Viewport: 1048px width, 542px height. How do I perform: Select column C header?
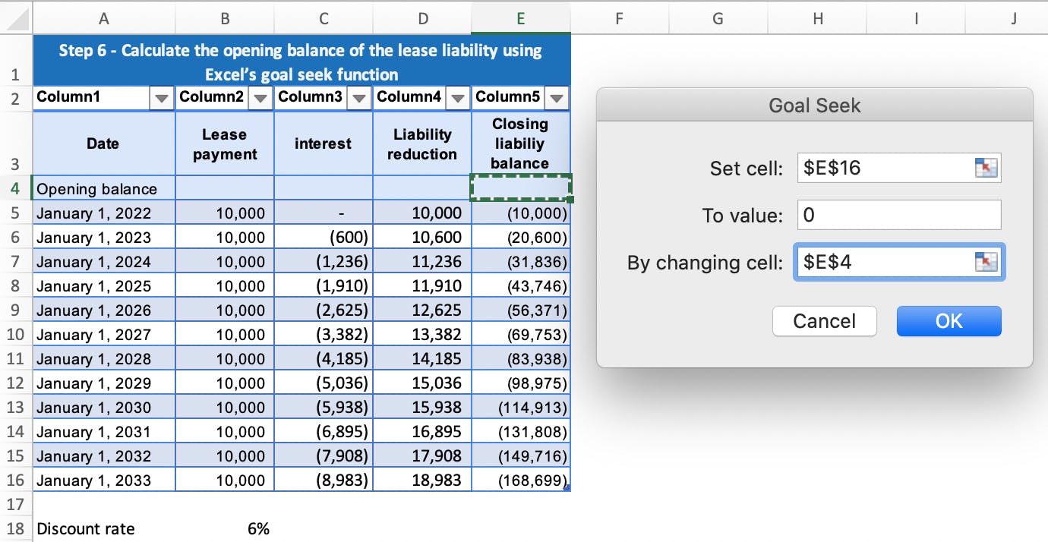[x=324, y=19]
